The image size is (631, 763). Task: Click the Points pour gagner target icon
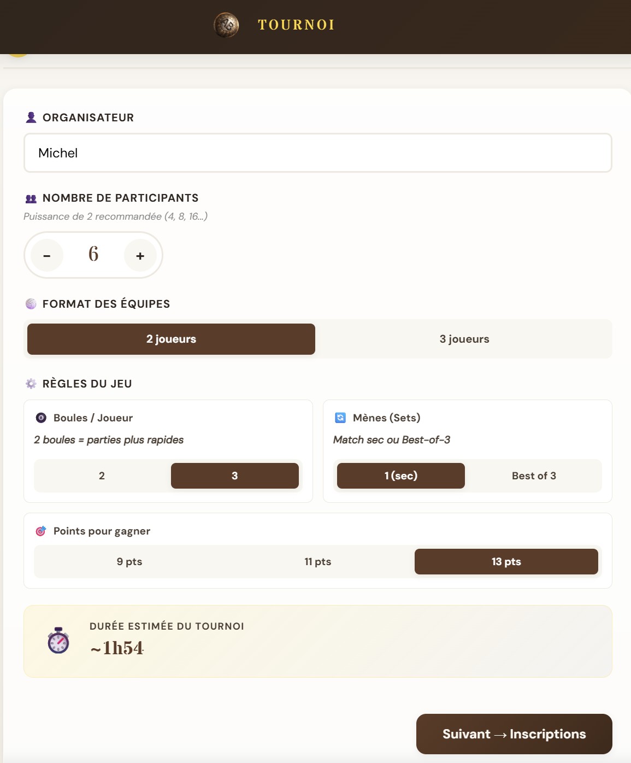[x=41, y=531]
